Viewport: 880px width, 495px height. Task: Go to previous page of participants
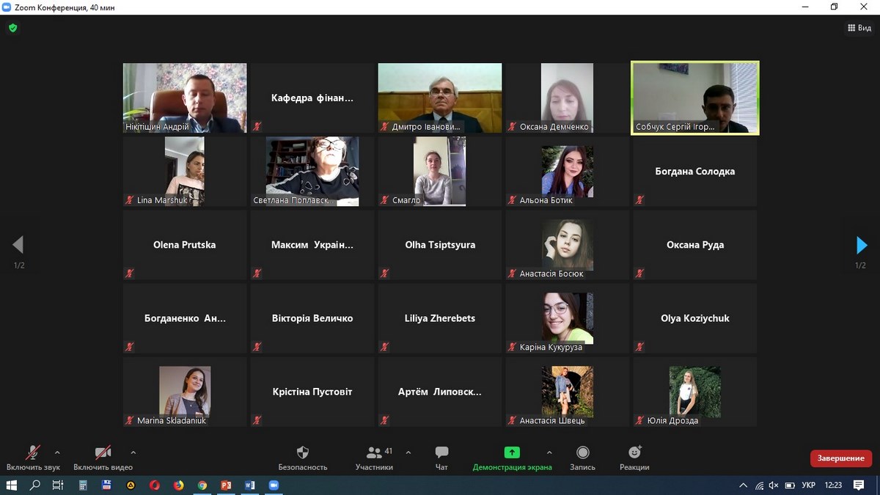click(18, 245)
